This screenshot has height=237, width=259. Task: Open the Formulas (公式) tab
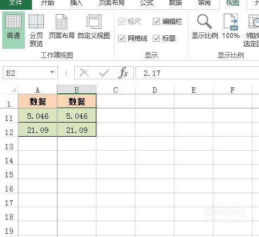tap(147, 3)
